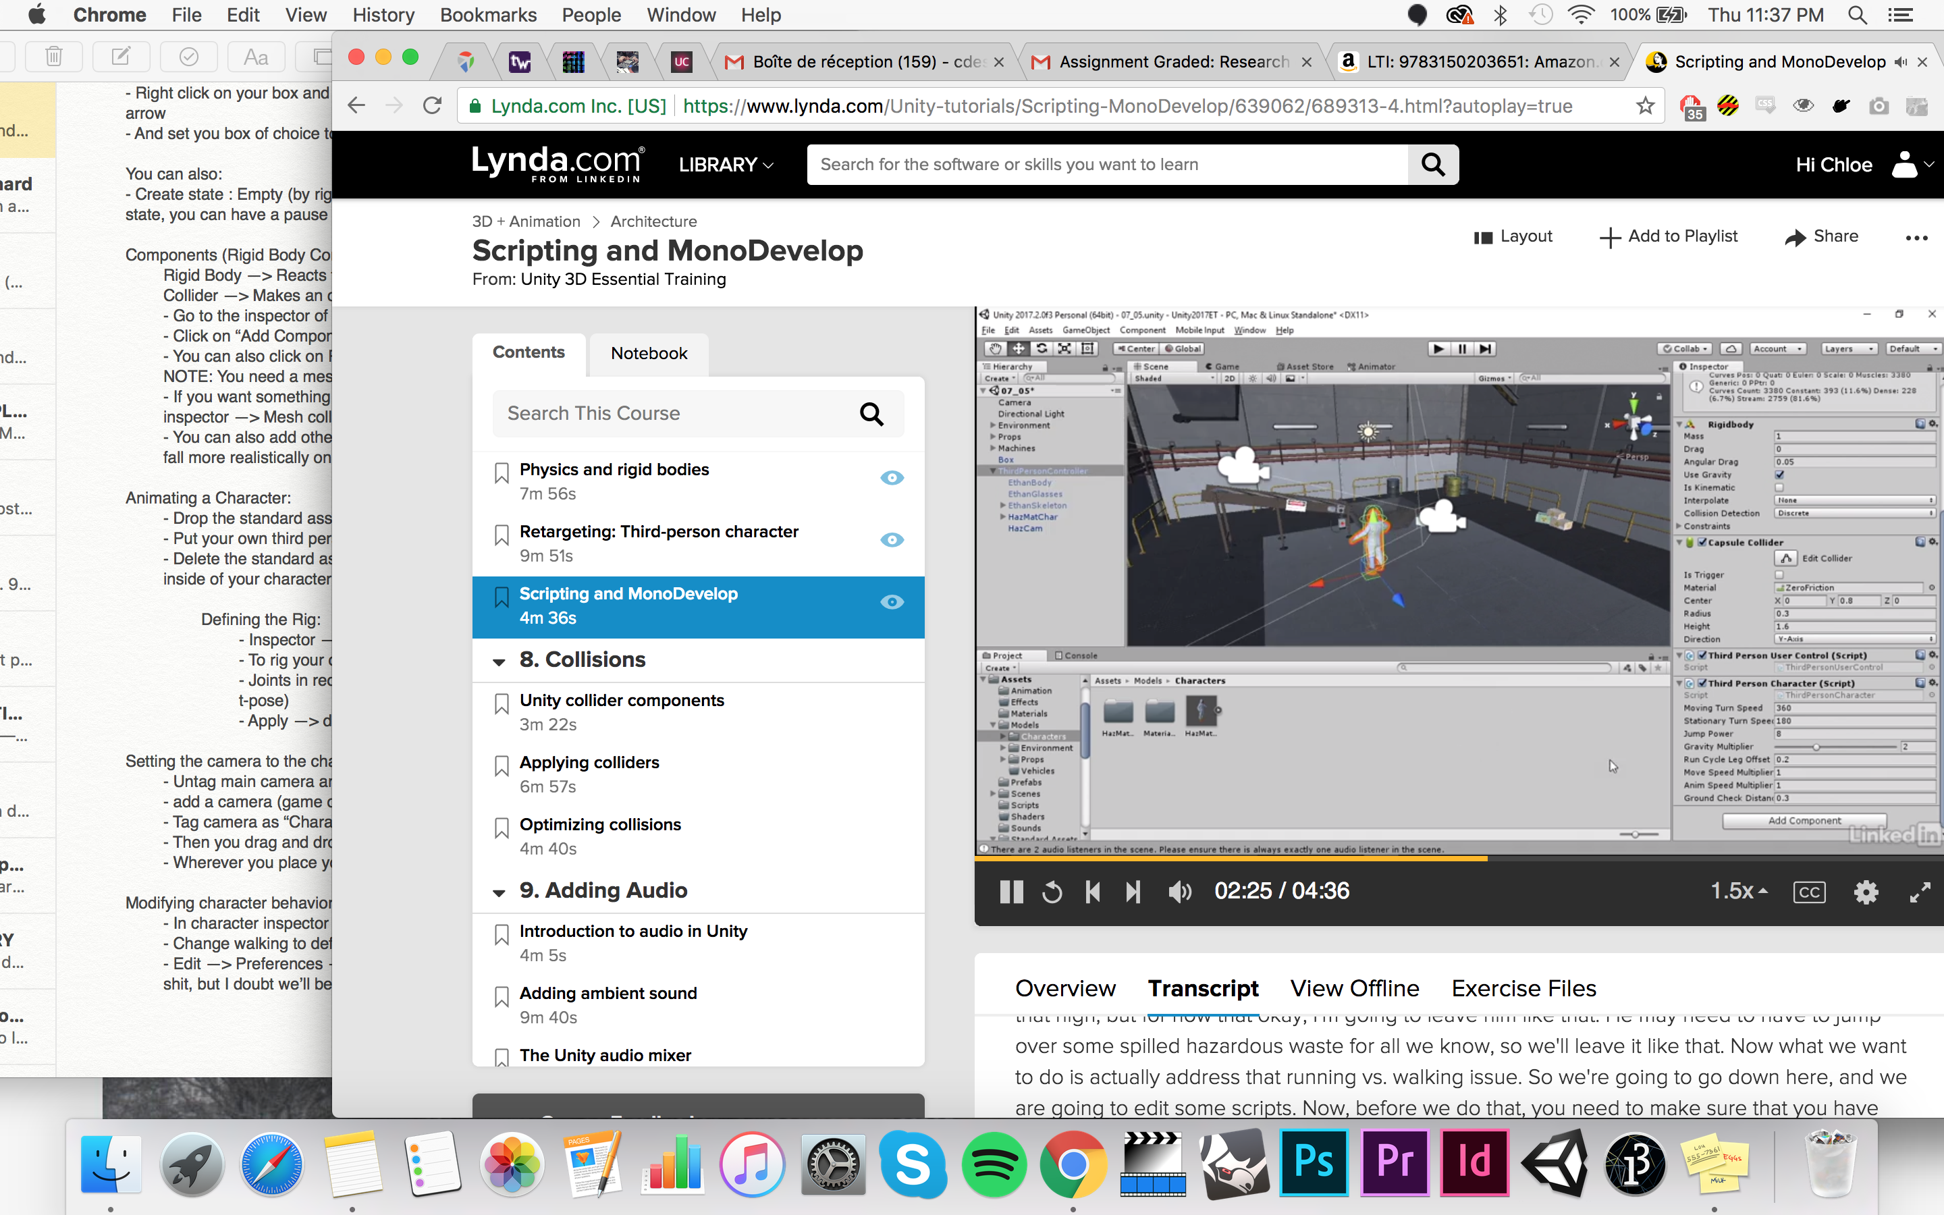Screen dimensions: 1944x1215
Task: Open the 3D + Animation breadcrumb link
Action: pos(526,222)
